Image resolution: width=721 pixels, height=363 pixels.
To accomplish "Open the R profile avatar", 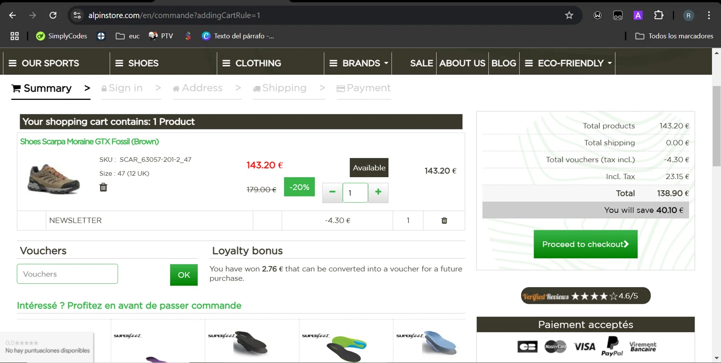I will coord(688,15).
